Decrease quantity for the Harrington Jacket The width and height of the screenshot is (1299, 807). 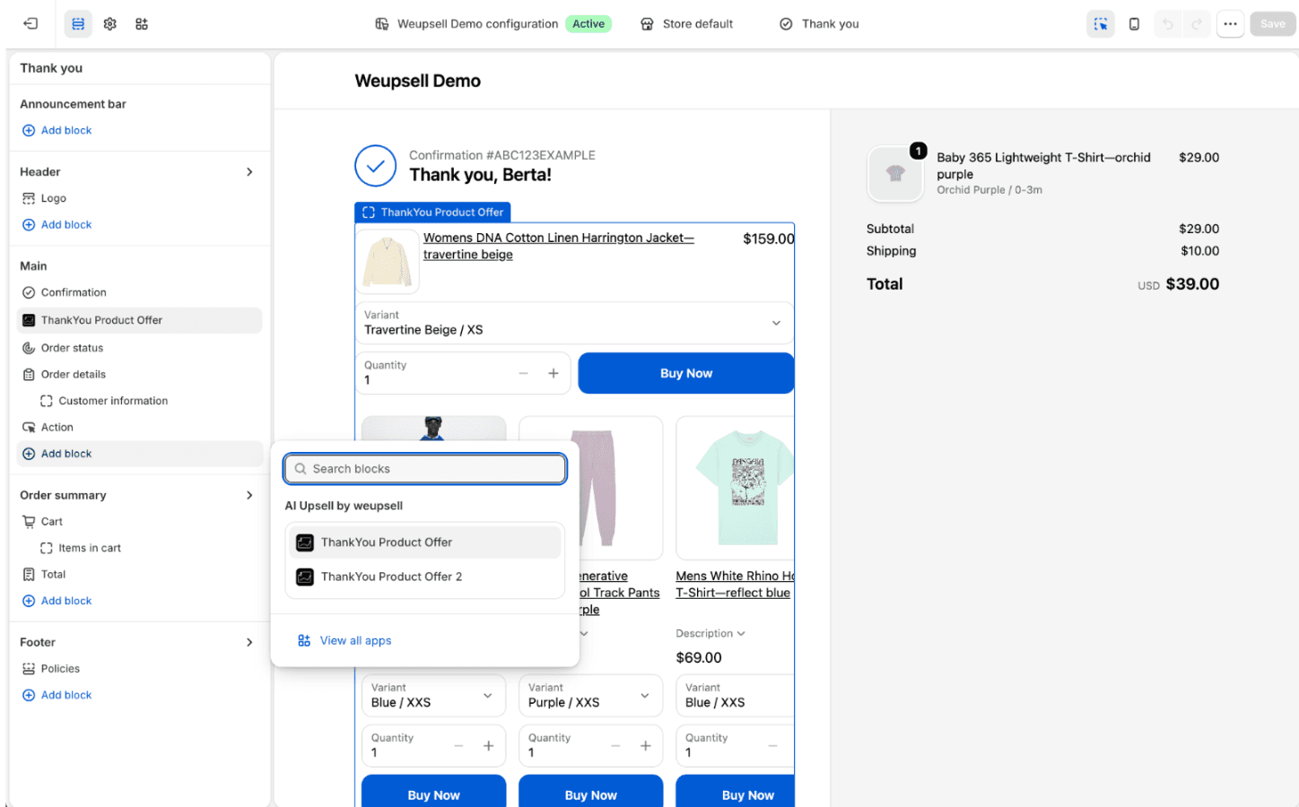pos(523,373)
